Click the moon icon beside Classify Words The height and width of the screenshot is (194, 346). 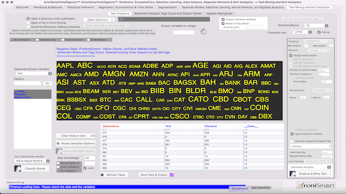(x=18, y=169)
